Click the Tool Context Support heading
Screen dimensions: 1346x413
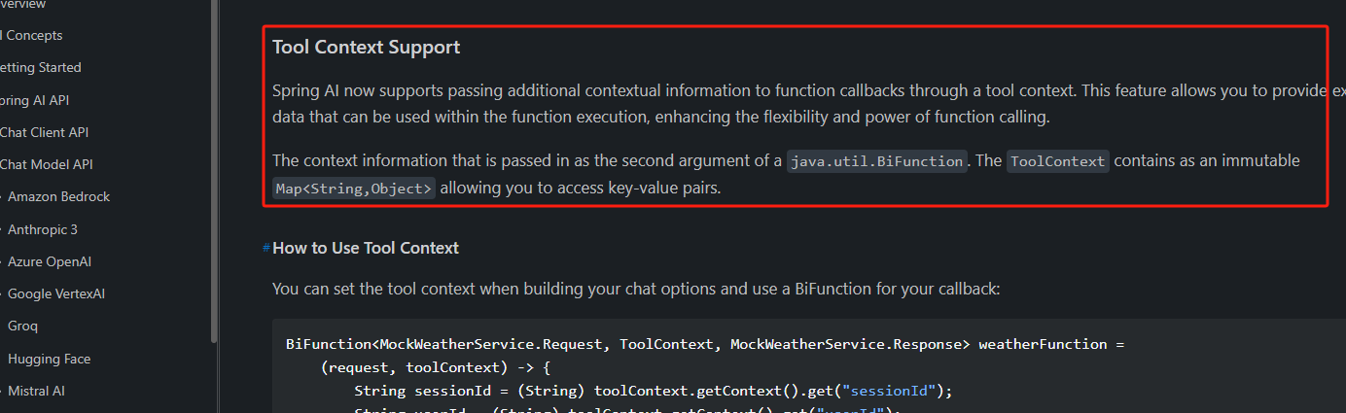366,47
